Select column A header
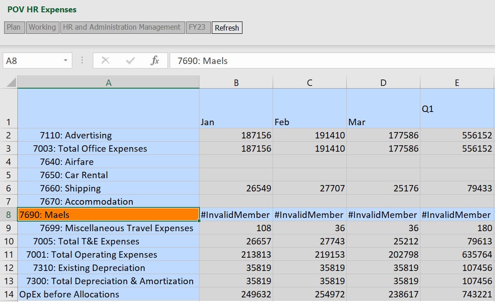 click(x=108, y=82)
